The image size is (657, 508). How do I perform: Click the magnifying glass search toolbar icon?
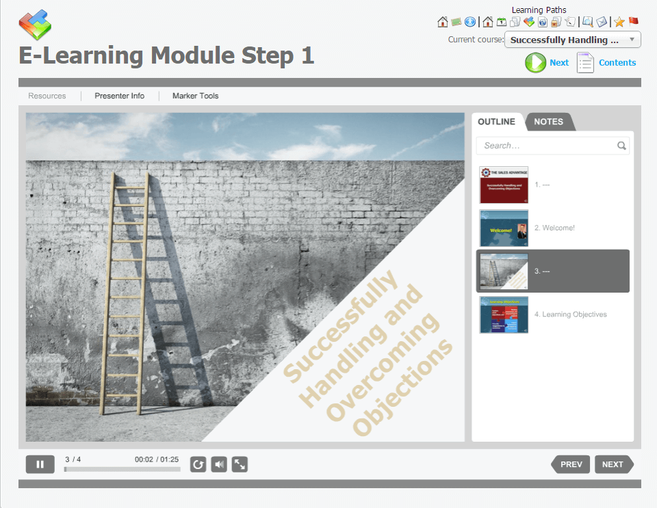[588, 22]
